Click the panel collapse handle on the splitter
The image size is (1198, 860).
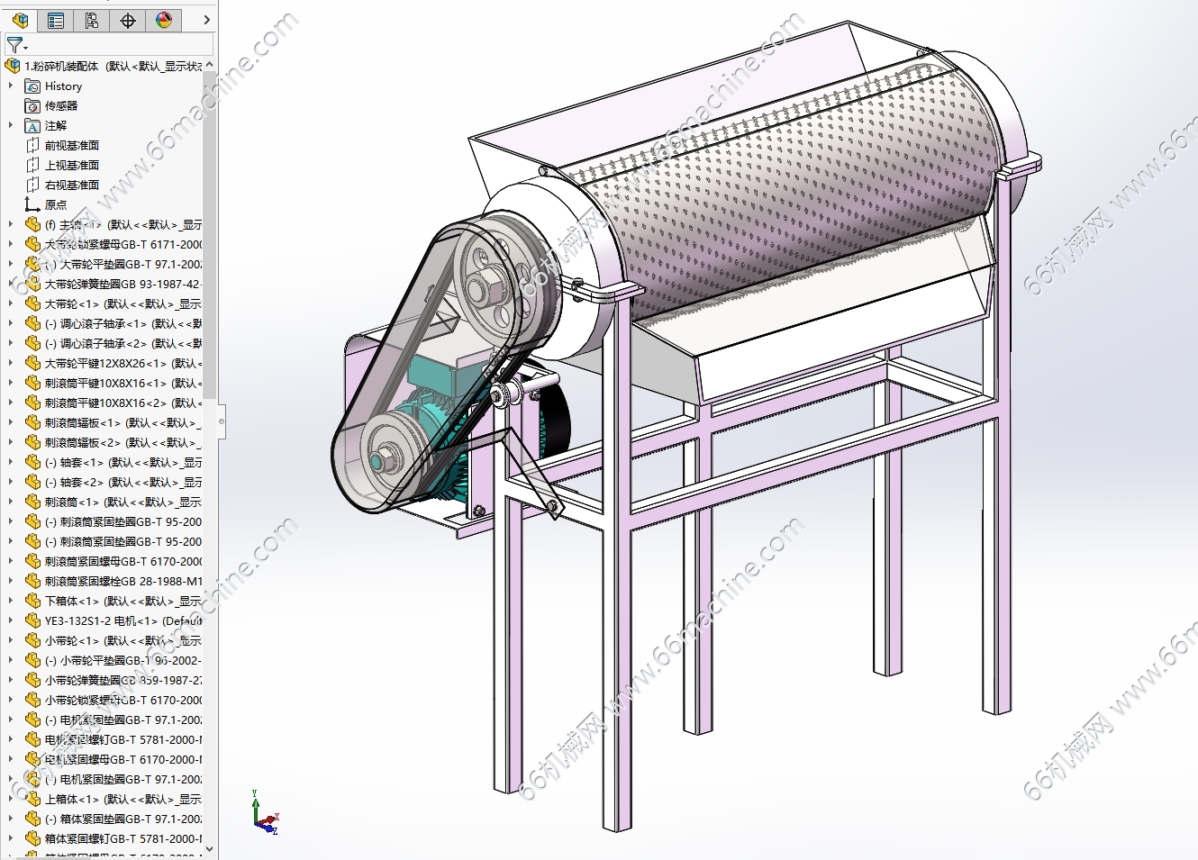coord(221,421)
